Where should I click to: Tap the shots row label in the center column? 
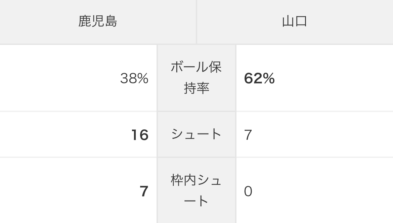coord(196,134)
